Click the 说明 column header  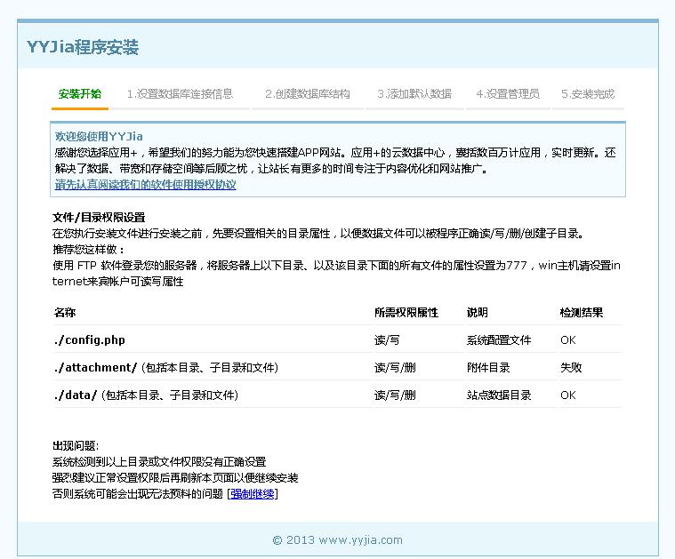pyautogui.click(x=478, y=313)
